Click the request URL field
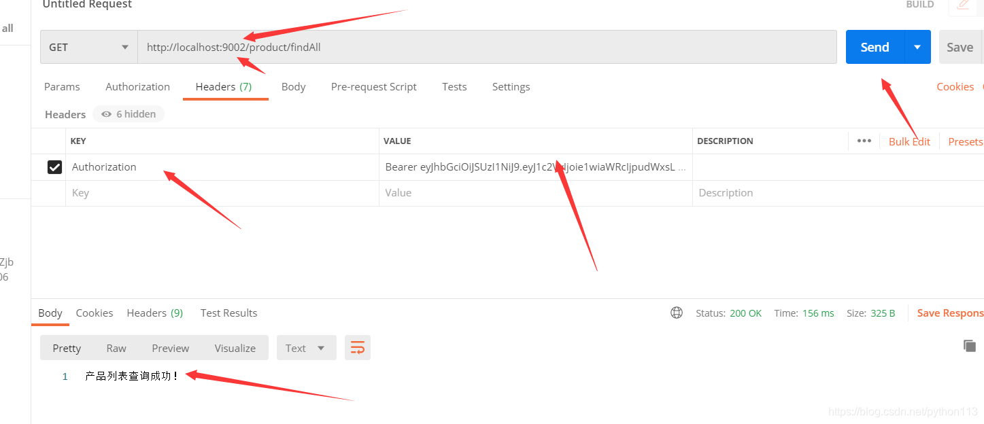This screenshot has height=424, width=984. coord(487,47)
